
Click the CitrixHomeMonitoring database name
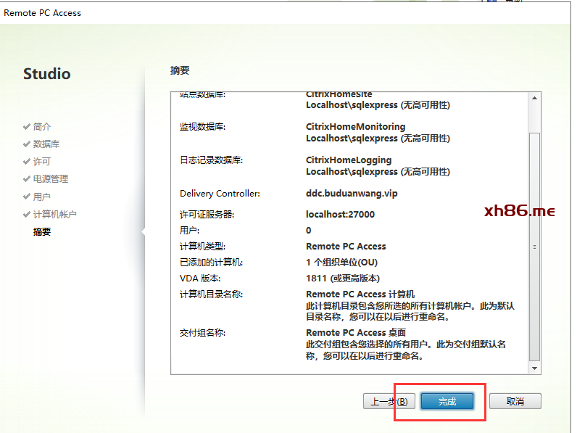(356, 127)
